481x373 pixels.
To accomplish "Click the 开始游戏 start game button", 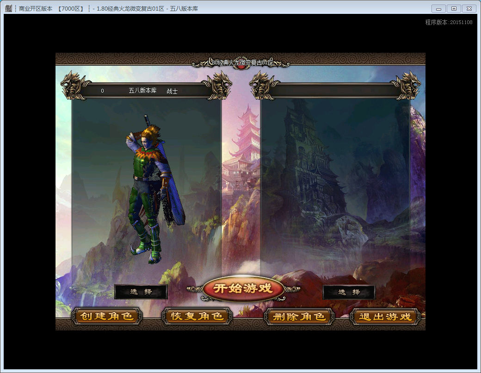I will [x=243, y=289].
